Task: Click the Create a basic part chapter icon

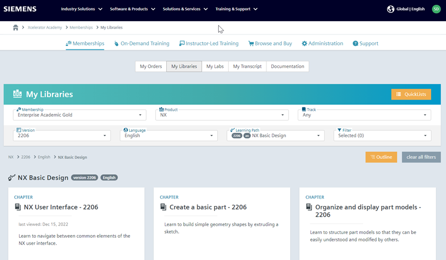Action: [x=163, y=207]
